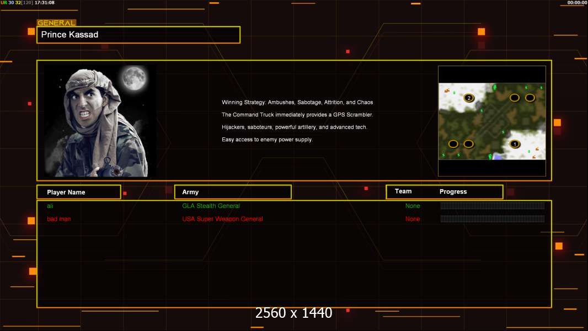Click the 00:00:00 timer readout
The image size is (588, 331).
coord(577,3)
